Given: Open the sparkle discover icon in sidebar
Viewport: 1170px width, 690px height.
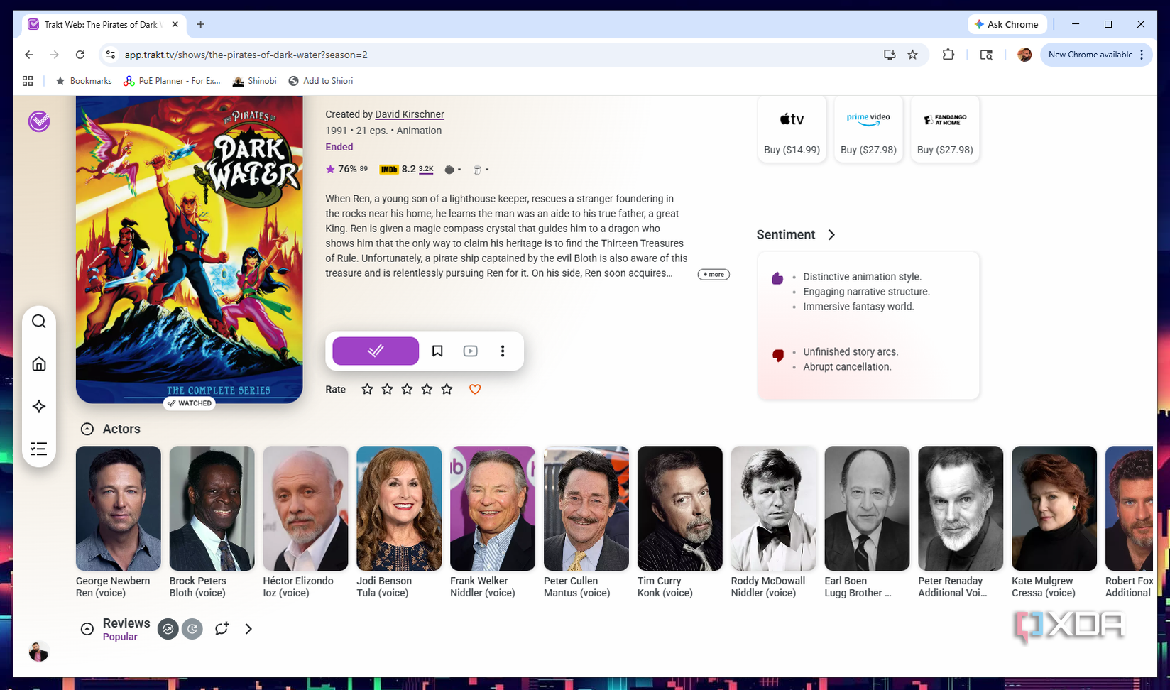Looking at the screenshot, I should click(39, 407).
